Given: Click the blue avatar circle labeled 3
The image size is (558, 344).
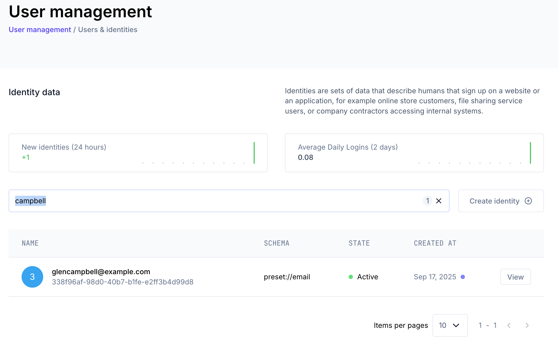Looking at the screenshot, I should click(32, 277).
